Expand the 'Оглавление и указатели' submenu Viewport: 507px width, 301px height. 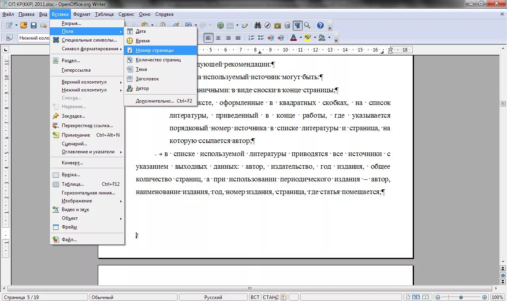click(x=87, y=152)
